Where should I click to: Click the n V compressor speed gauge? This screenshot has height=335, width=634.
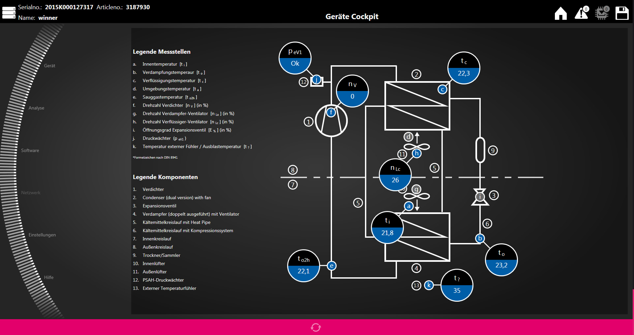coord(352,91)
